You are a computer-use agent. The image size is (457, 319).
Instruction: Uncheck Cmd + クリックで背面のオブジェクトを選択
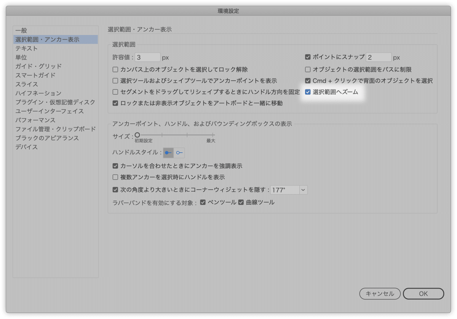coord(308,81)
